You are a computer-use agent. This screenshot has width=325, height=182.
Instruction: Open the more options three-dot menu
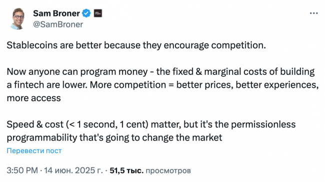coord(313,13)
